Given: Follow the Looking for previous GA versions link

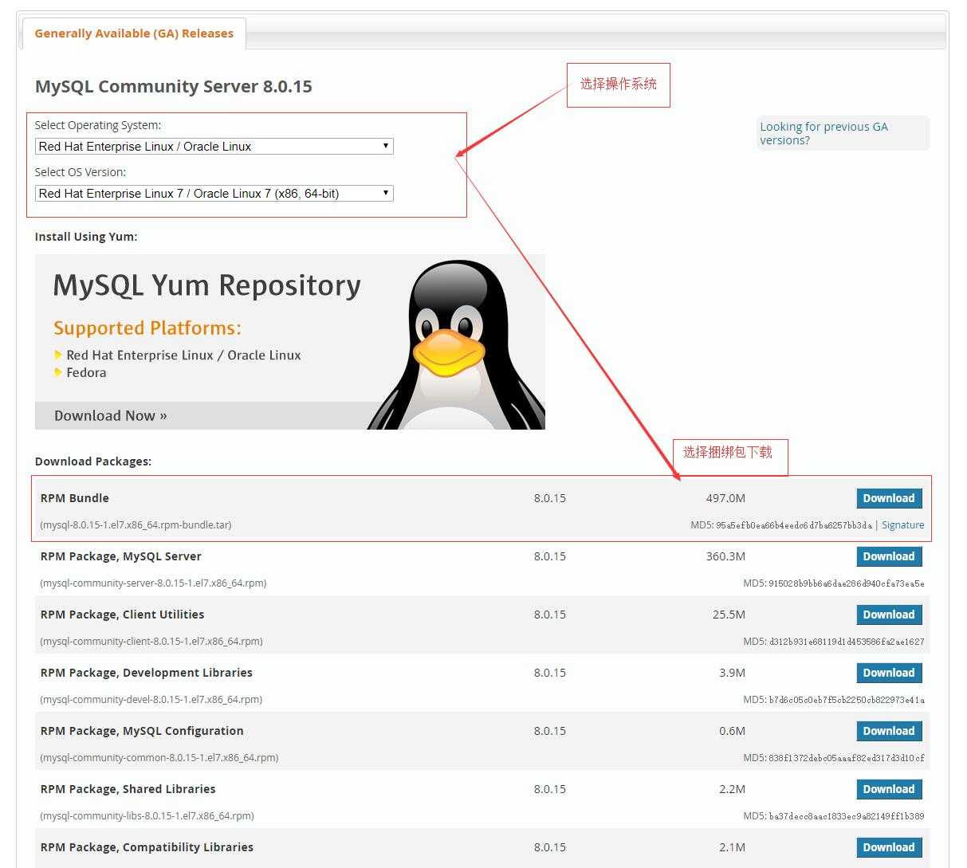Looking at the screenshot, I should 824,133.
